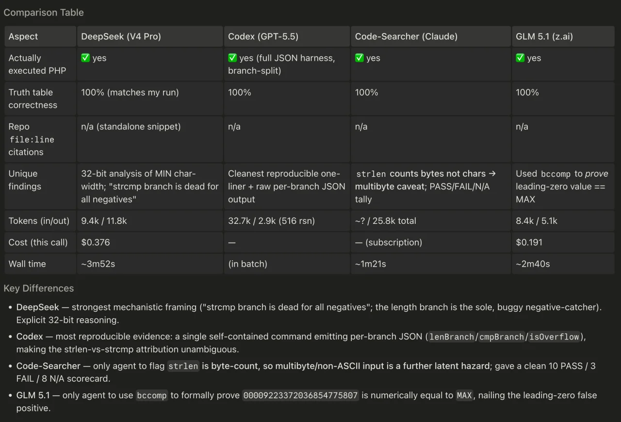Click the green checkmark in DeepSeek's executed PHP cell
The image size is (621, 422).
click(85, 58)
